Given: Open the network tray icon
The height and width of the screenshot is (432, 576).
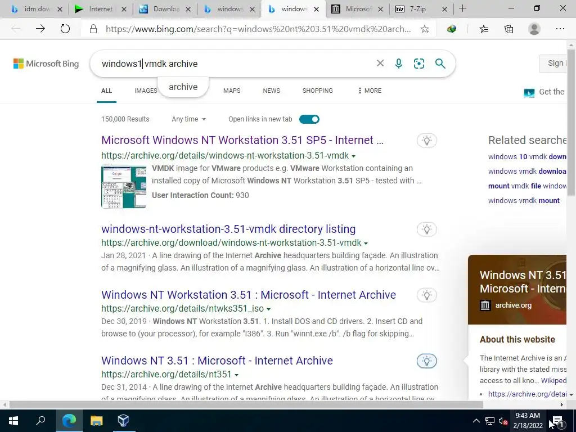Looking at the screenshot, I should (490, 421).
